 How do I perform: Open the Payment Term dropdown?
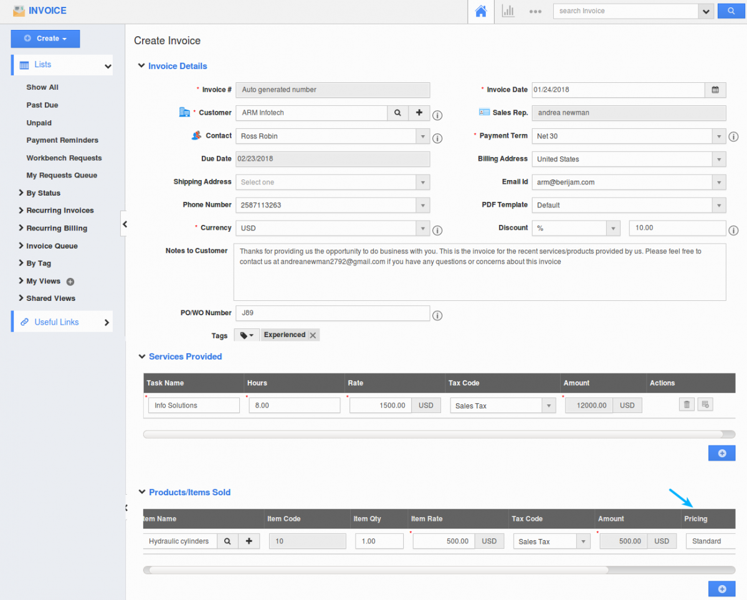[x=719, y=136]
